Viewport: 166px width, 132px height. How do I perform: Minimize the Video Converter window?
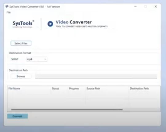coord(135,6)
